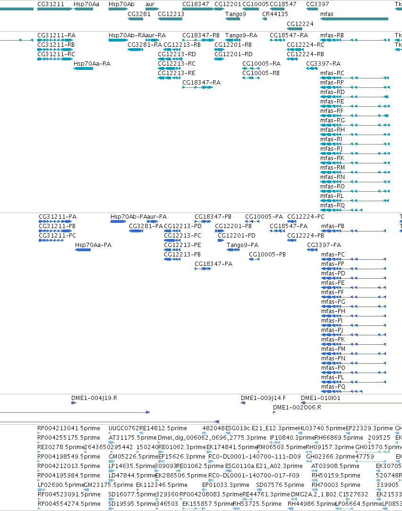Click the CG10005 gene label
The image size is (402, 511).
pyautogui.click(x=256, y=4)
